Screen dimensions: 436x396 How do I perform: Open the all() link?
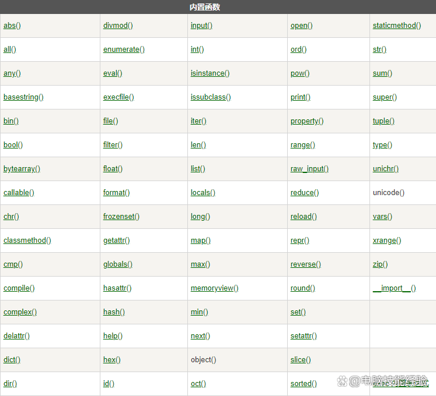10,49
